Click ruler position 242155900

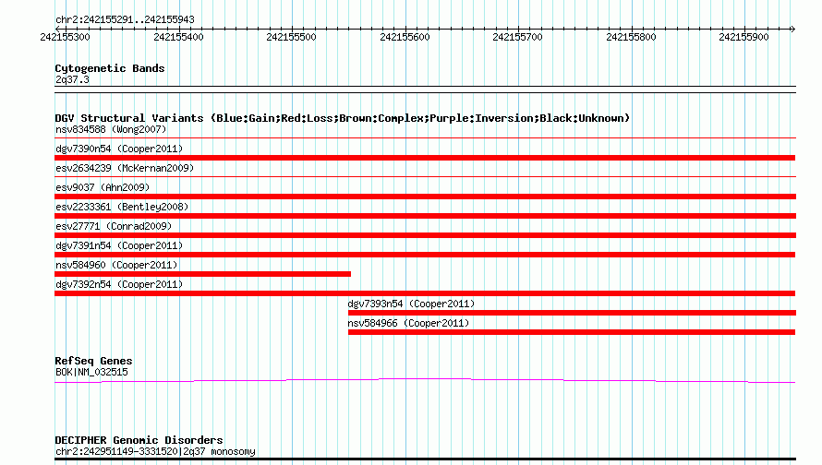click(x=743, y=37)
